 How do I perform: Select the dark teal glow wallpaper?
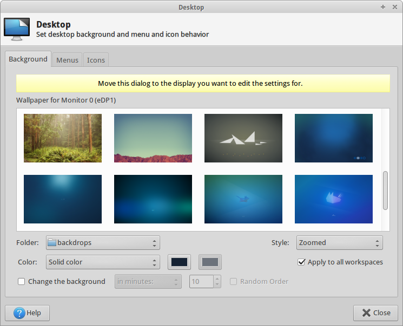click(153, 199)
